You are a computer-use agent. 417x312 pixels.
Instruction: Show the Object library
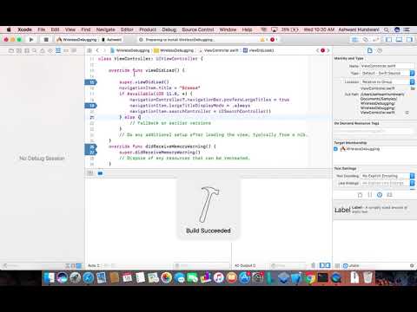click(x=380, y=195)
